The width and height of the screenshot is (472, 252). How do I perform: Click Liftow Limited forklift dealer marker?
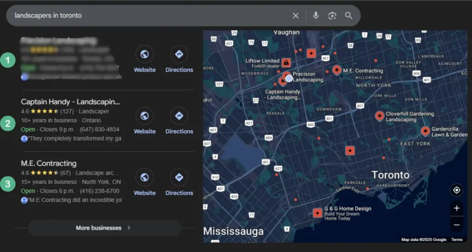(286, 63)
